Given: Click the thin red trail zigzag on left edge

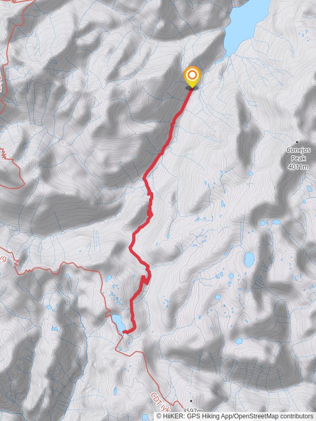Looking at the screenshot, I should tap(4, 153).
